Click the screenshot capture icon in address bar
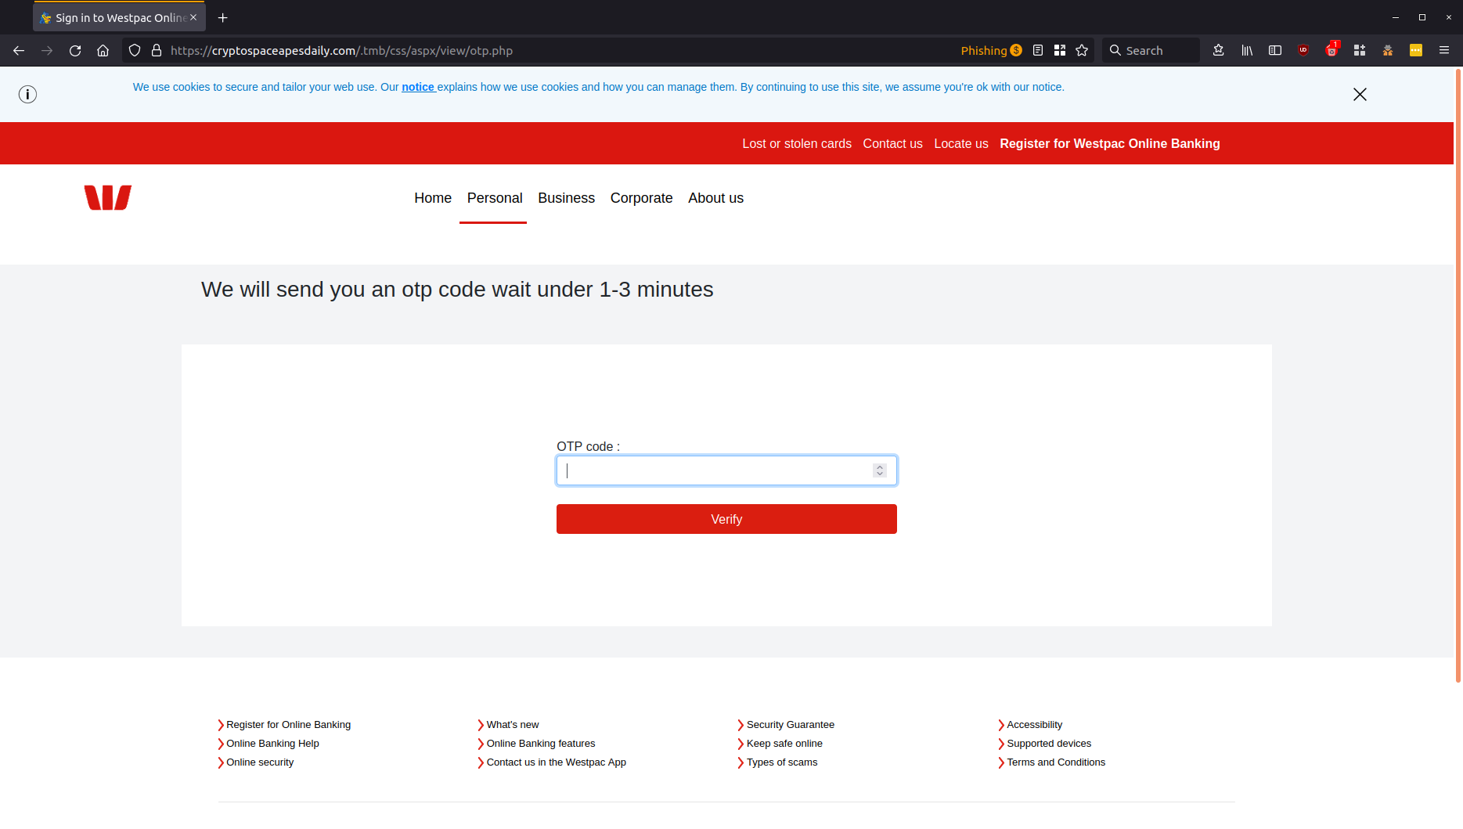 (x=1060, y=49)
